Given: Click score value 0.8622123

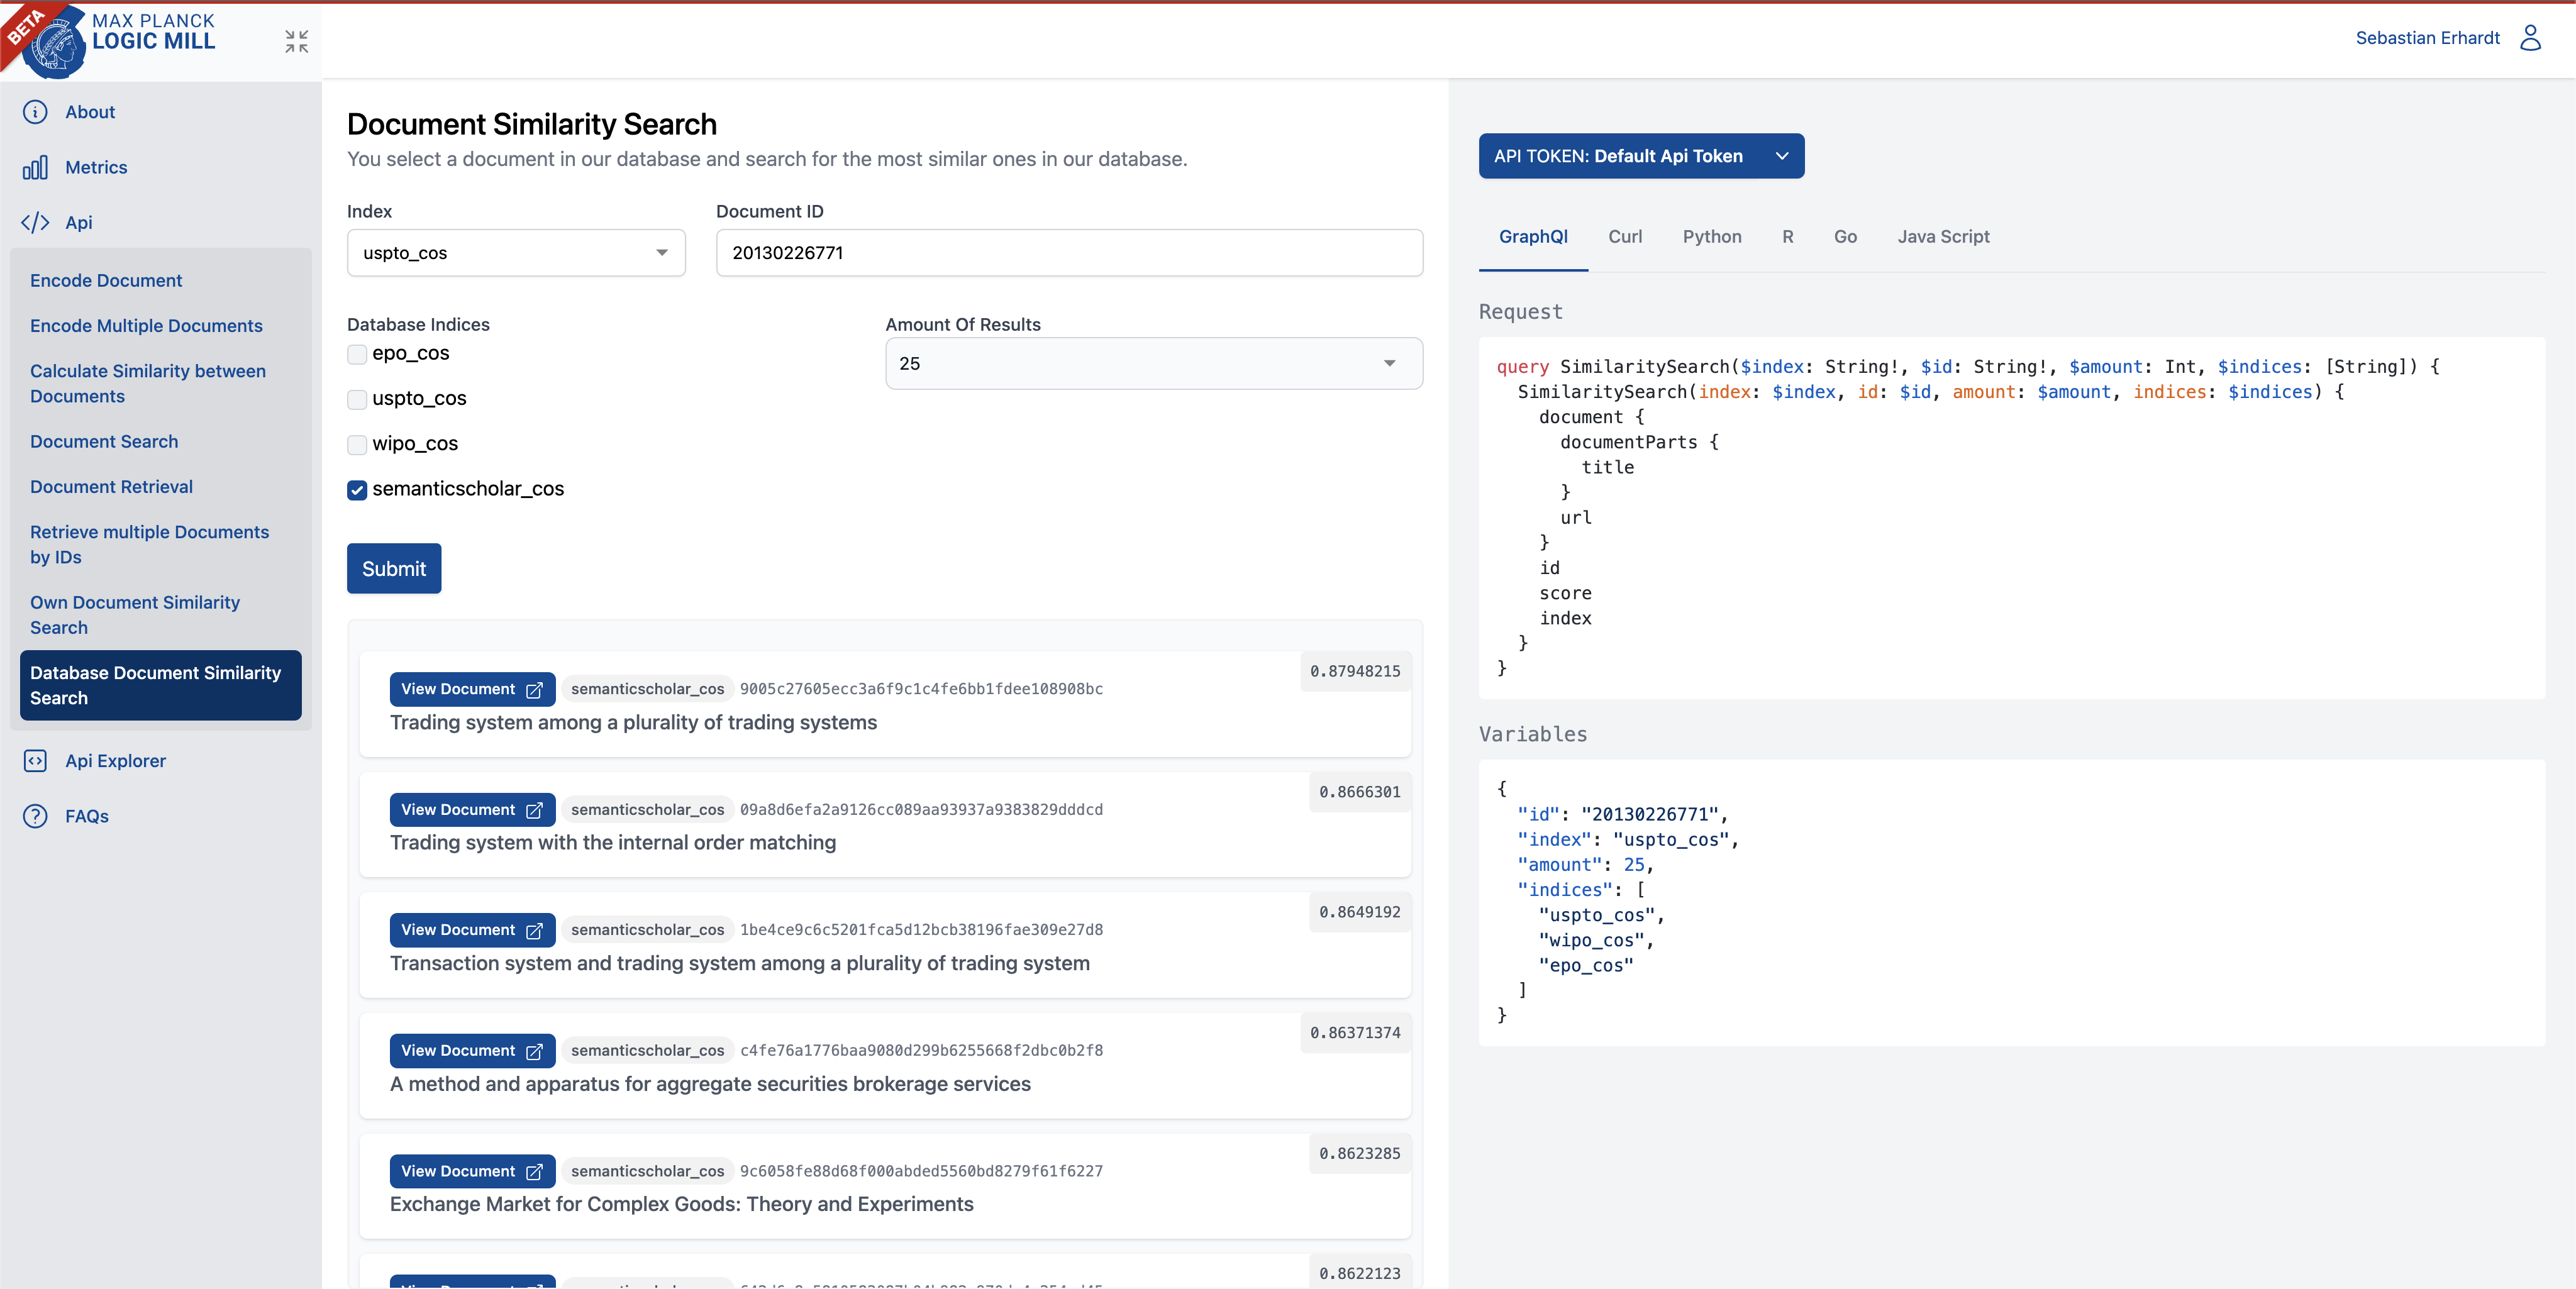Looking at the screenshot, I should pos(1359,1273).
